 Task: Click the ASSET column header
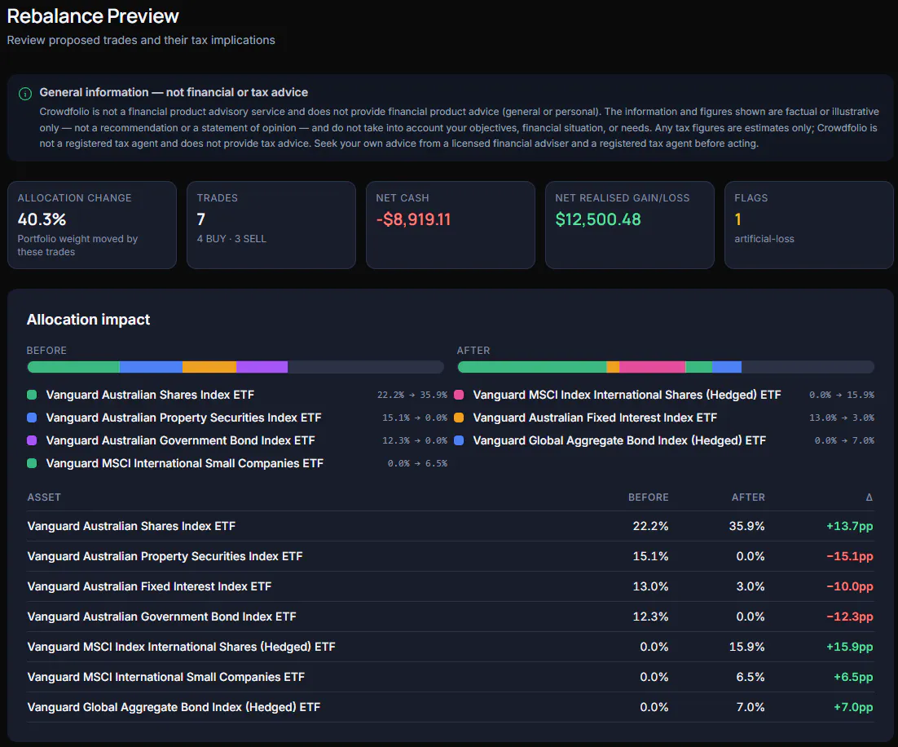44,497
